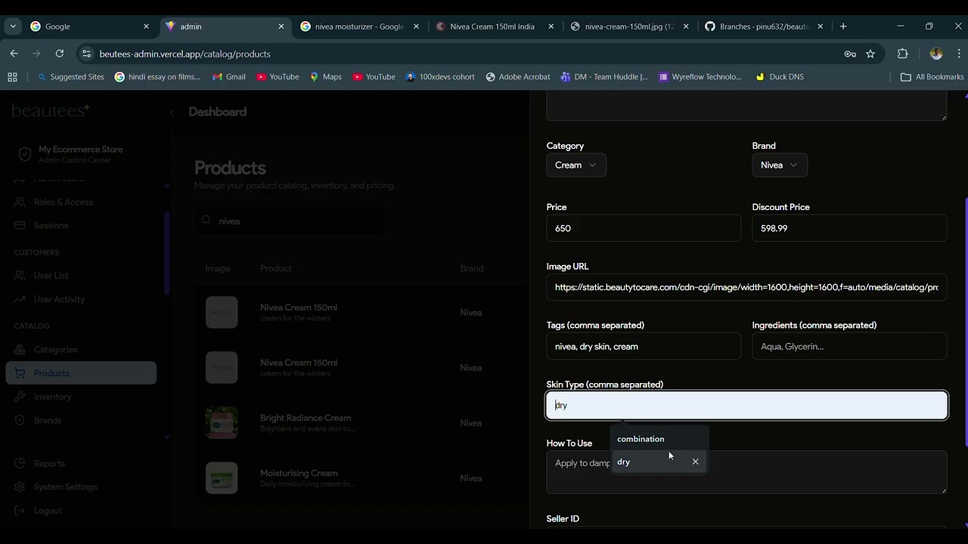This screenshot has height=544, width=968.
Task: Open the Duck DNS bookmark
Action: 779,76
